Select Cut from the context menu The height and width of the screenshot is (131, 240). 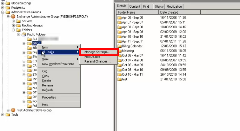click(x=59, y=71)
